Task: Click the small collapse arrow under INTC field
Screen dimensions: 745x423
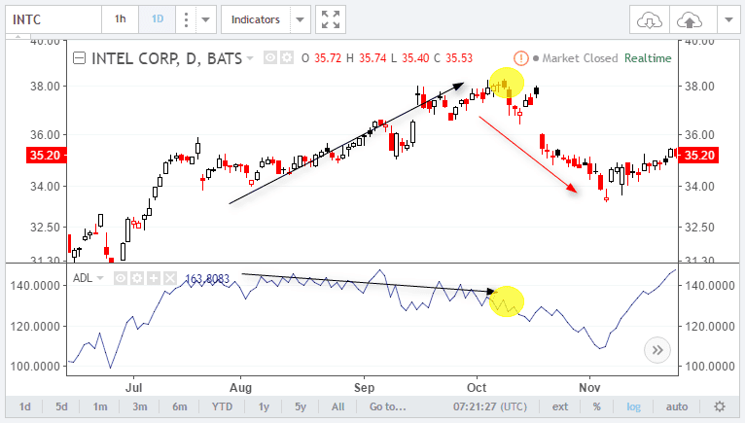Action: 18,36
